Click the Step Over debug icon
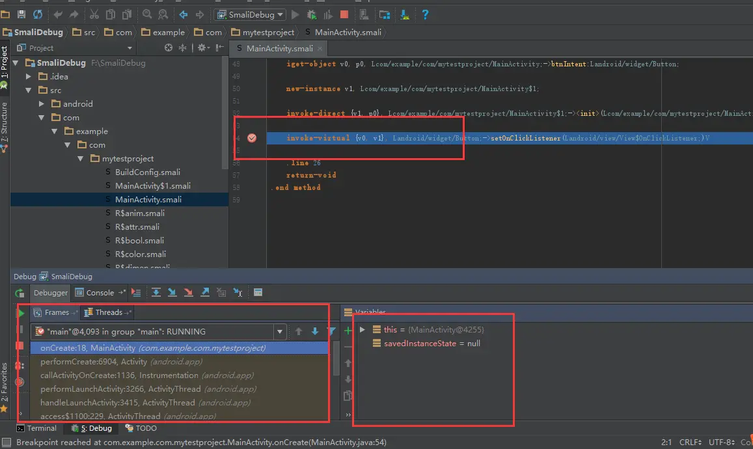 pos(156,292)
